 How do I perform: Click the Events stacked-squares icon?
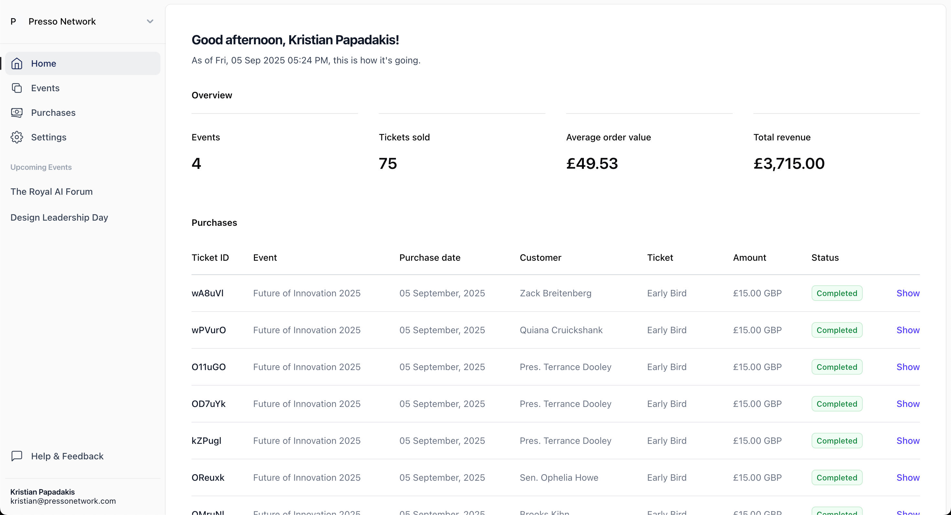click(16, 88)
